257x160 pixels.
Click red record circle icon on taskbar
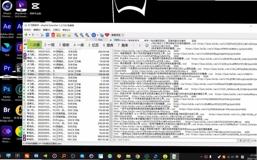[54, 156]
